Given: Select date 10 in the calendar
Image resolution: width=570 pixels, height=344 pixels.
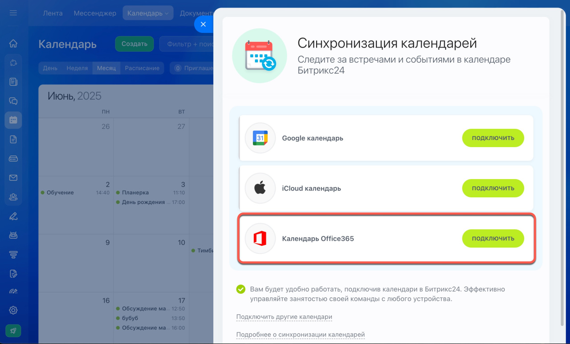Looking at the screenshot, I should tap(181, 243).
